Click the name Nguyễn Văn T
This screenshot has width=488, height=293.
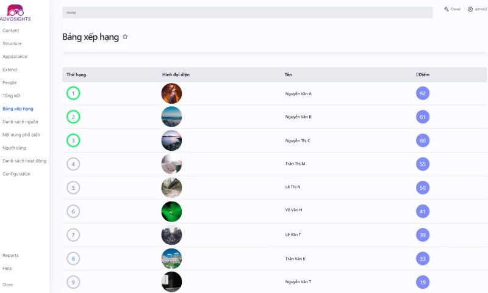tap(298, 282)
